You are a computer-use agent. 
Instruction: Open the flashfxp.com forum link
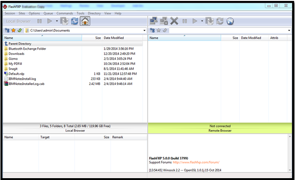[x=196, y=162]
